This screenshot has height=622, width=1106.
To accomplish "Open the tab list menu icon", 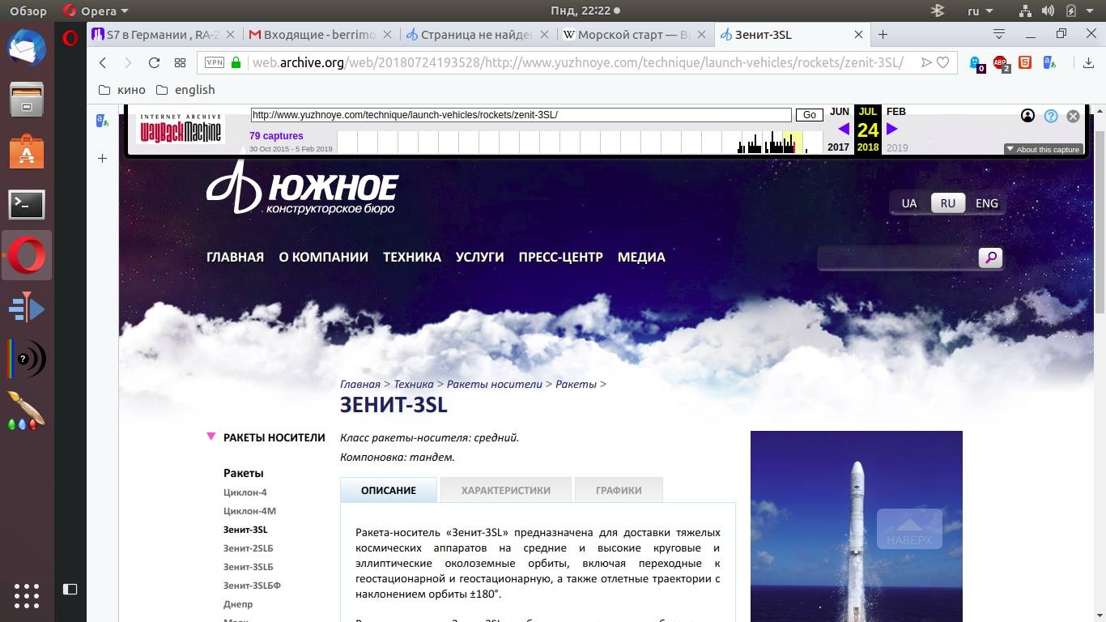I will (999, 34).
